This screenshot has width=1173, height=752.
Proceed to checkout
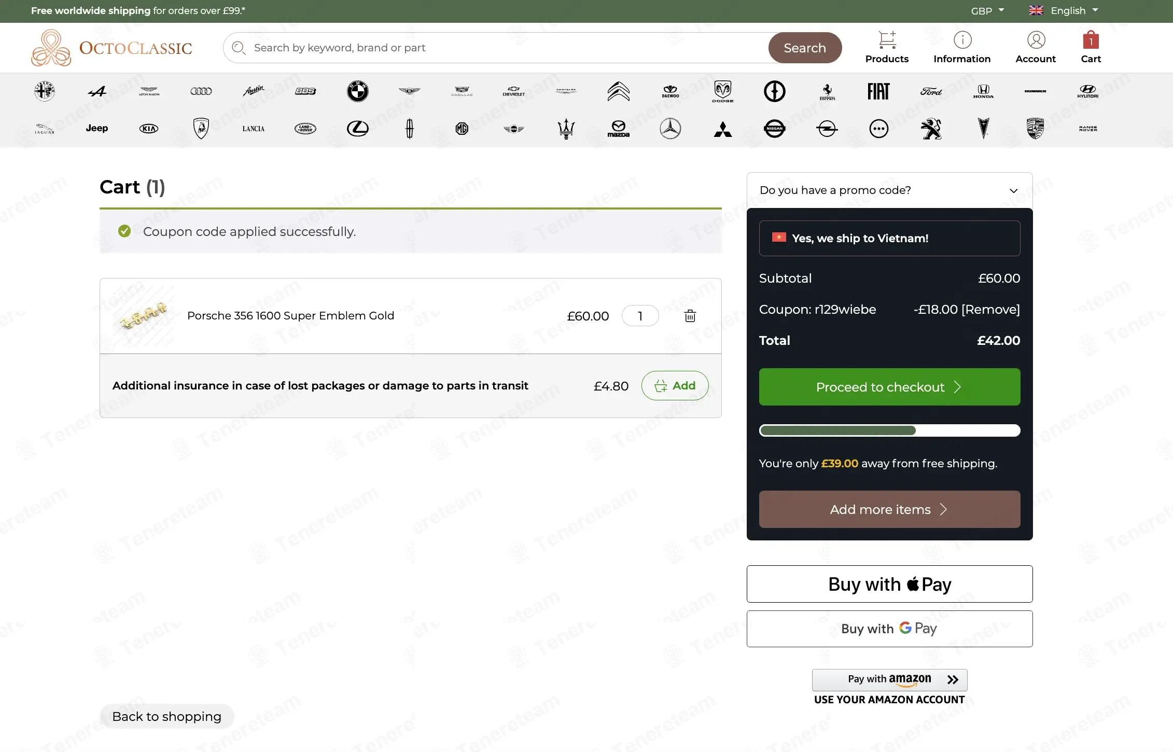click(x=889, y=387)
